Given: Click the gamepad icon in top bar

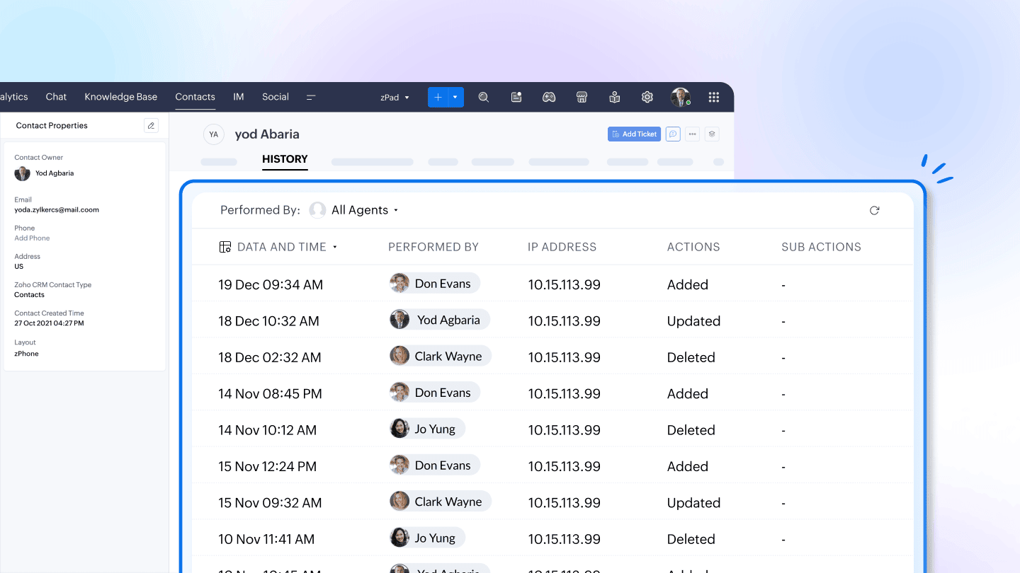Looking at the screenshot, I should (x=549, y=98).
